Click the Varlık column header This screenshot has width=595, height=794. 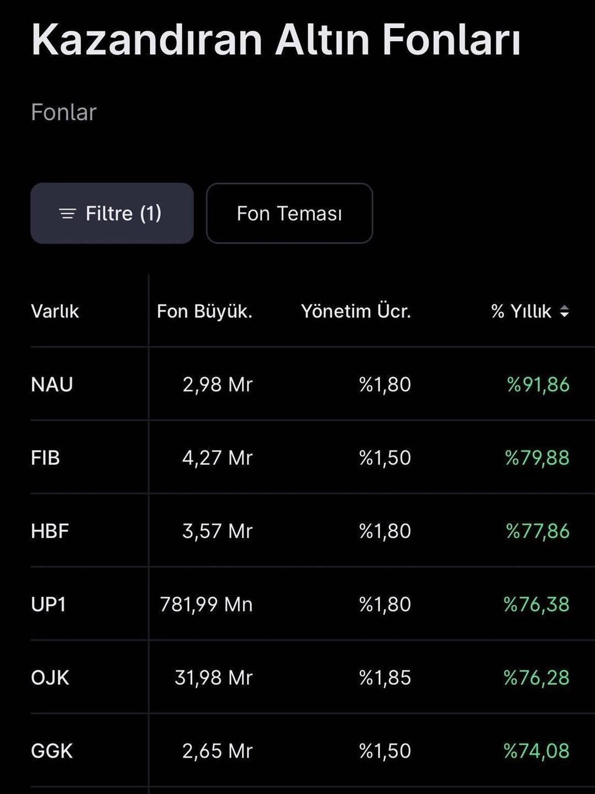(x=55, y=312)
